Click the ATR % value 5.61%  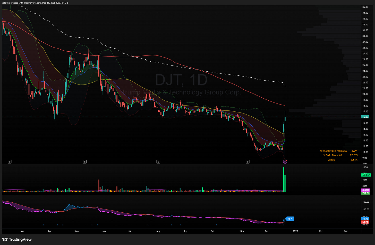pos(354,160)
